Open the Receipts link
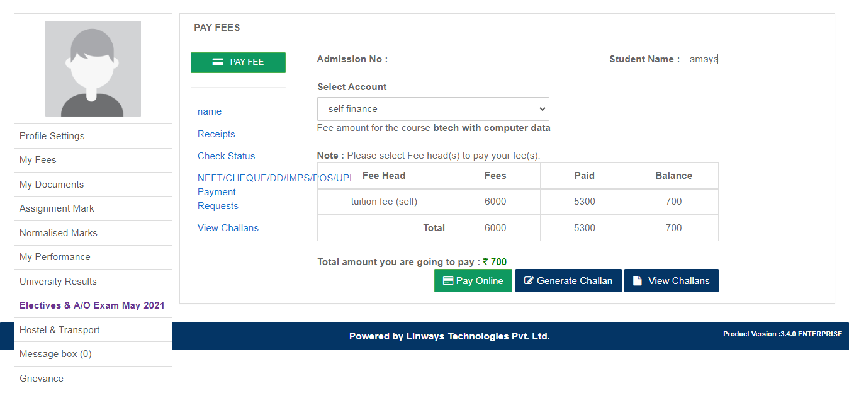Screen dimensions: 849x393 pos(216,134)
